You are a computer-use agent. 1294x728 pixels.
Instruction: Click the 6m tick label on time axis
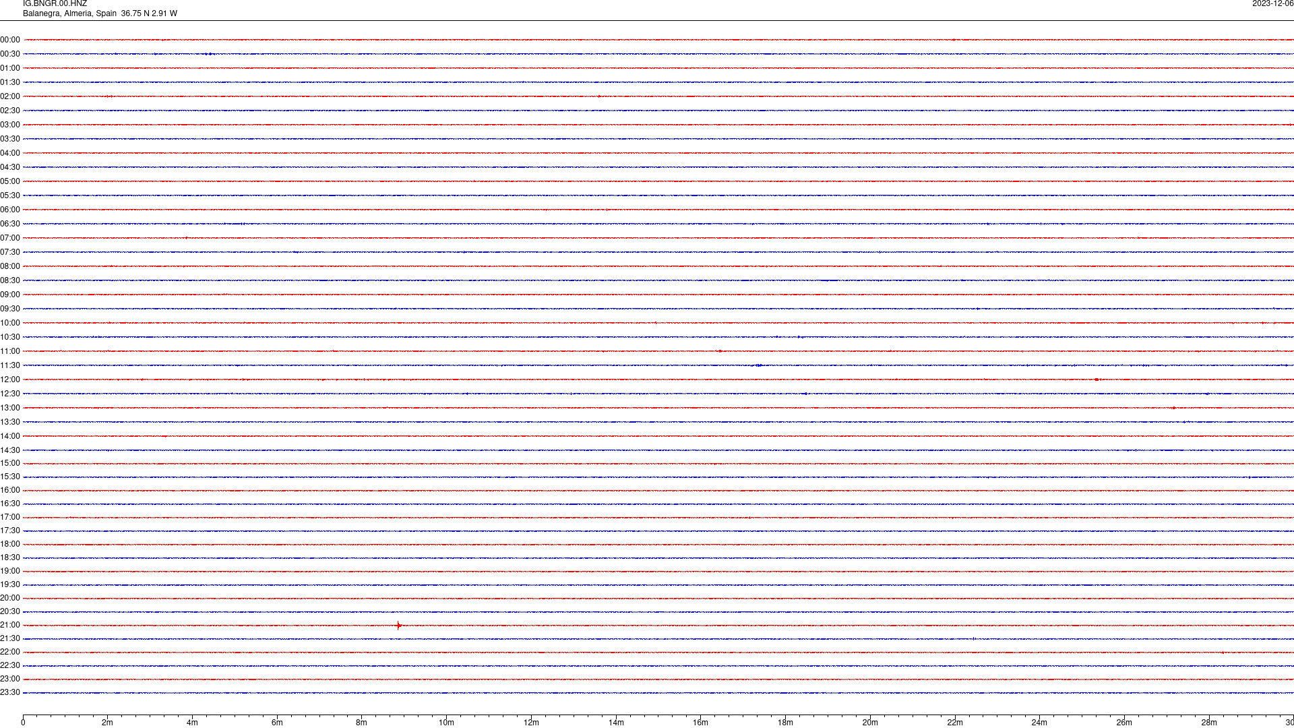277,723
